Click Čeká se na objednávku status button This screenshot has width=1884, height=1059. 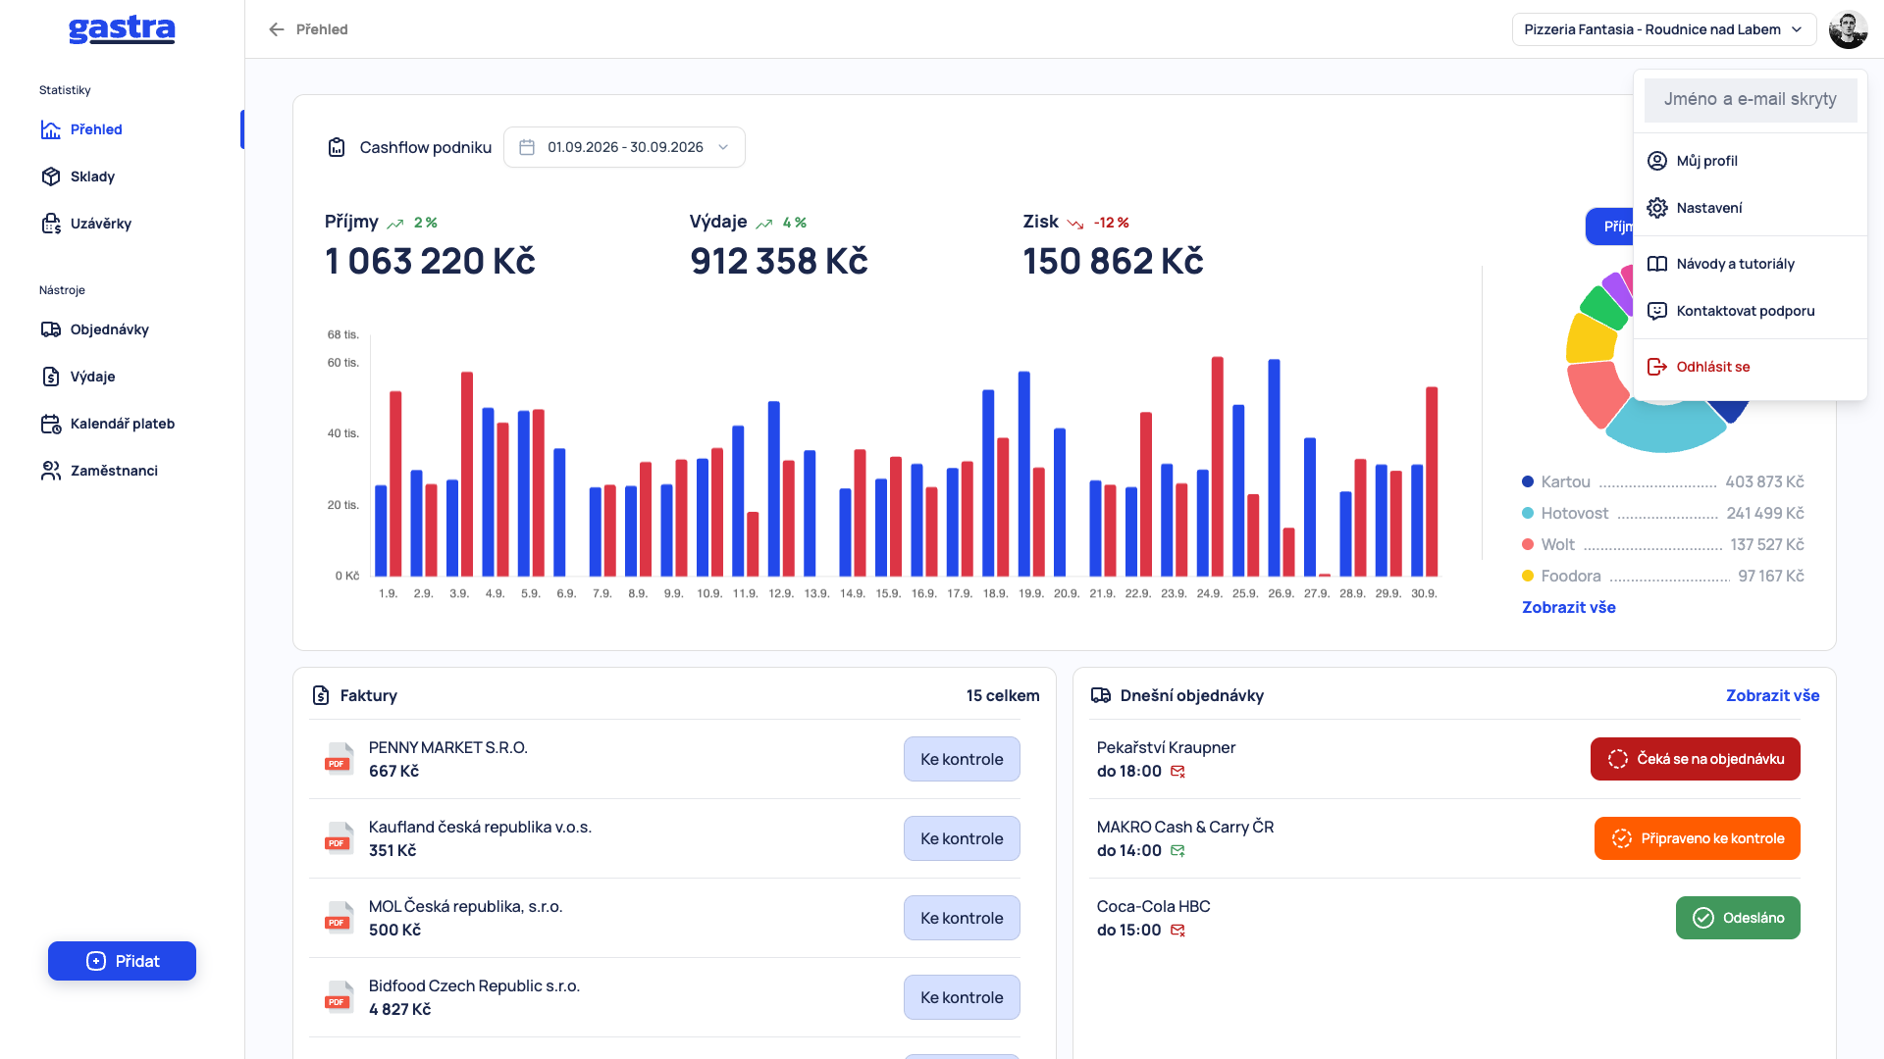pyautogui.click(x=1696, y=759)
